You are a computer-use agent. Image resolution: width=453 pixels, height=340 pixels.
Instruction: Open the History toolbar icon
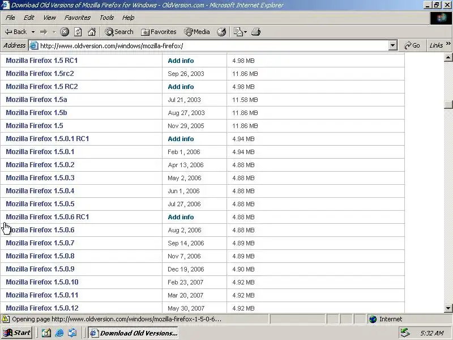[x=221, y=32]
